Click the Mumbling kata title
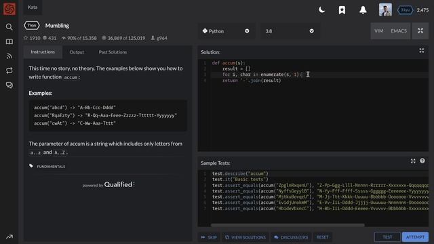 click(x=57, y=26)
